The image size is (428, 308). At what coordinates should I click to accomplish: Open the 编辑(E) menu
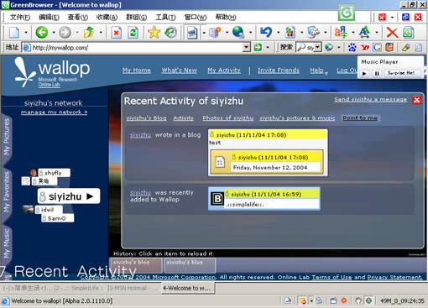[49, 18]
